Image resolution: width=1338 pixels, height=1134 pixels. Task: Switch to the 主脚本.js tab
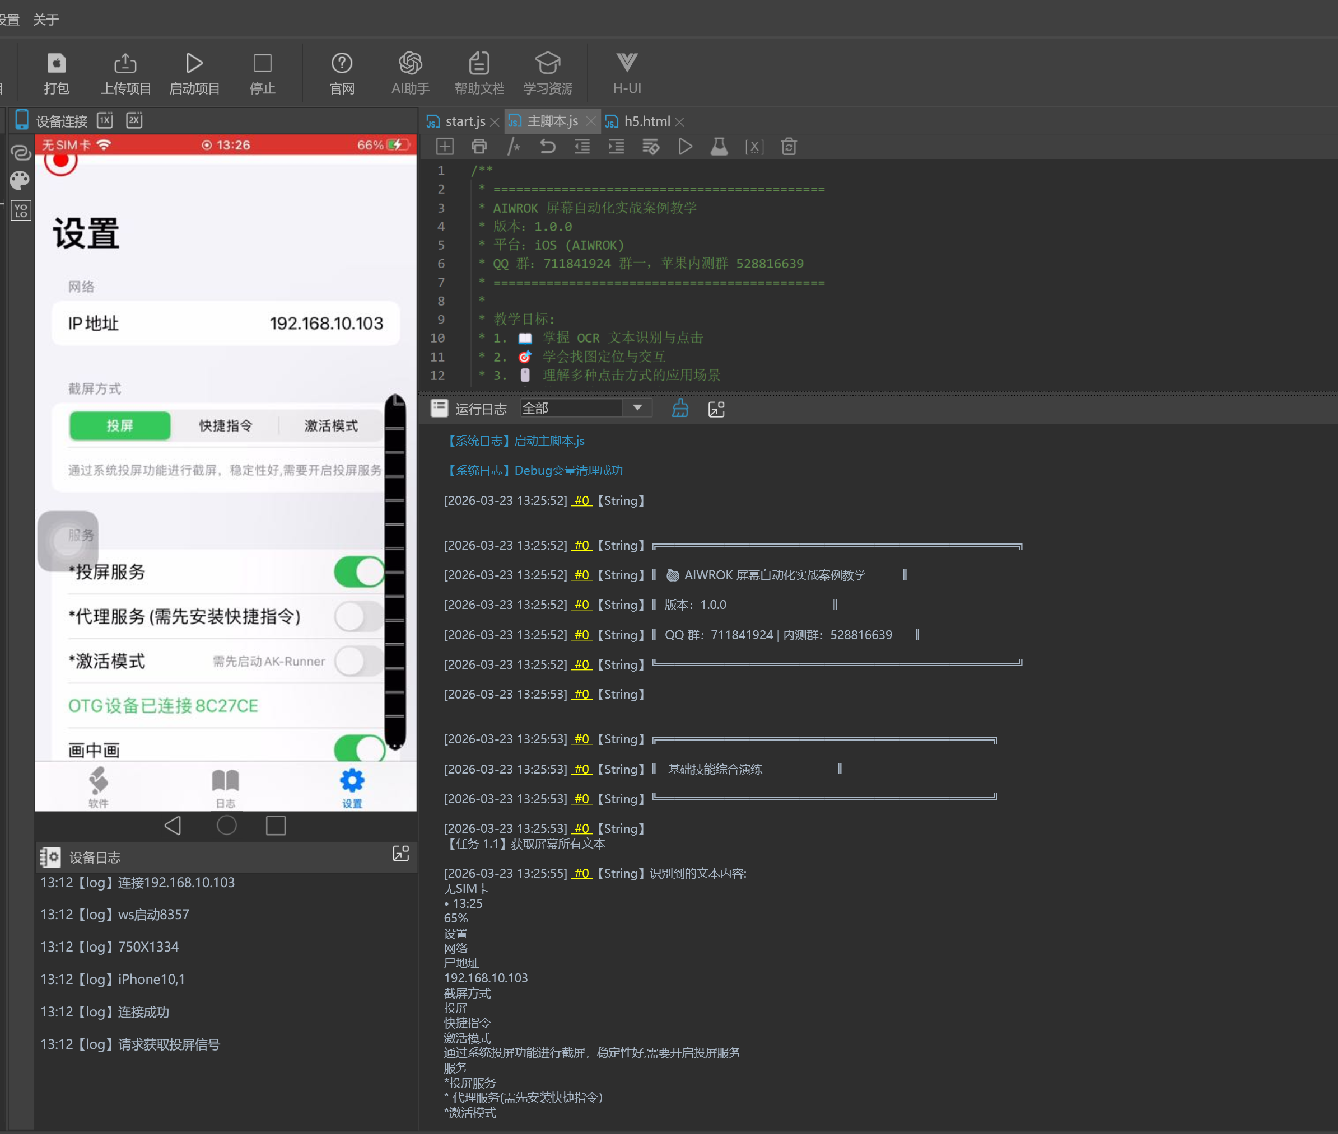click(x=552, y=121)
